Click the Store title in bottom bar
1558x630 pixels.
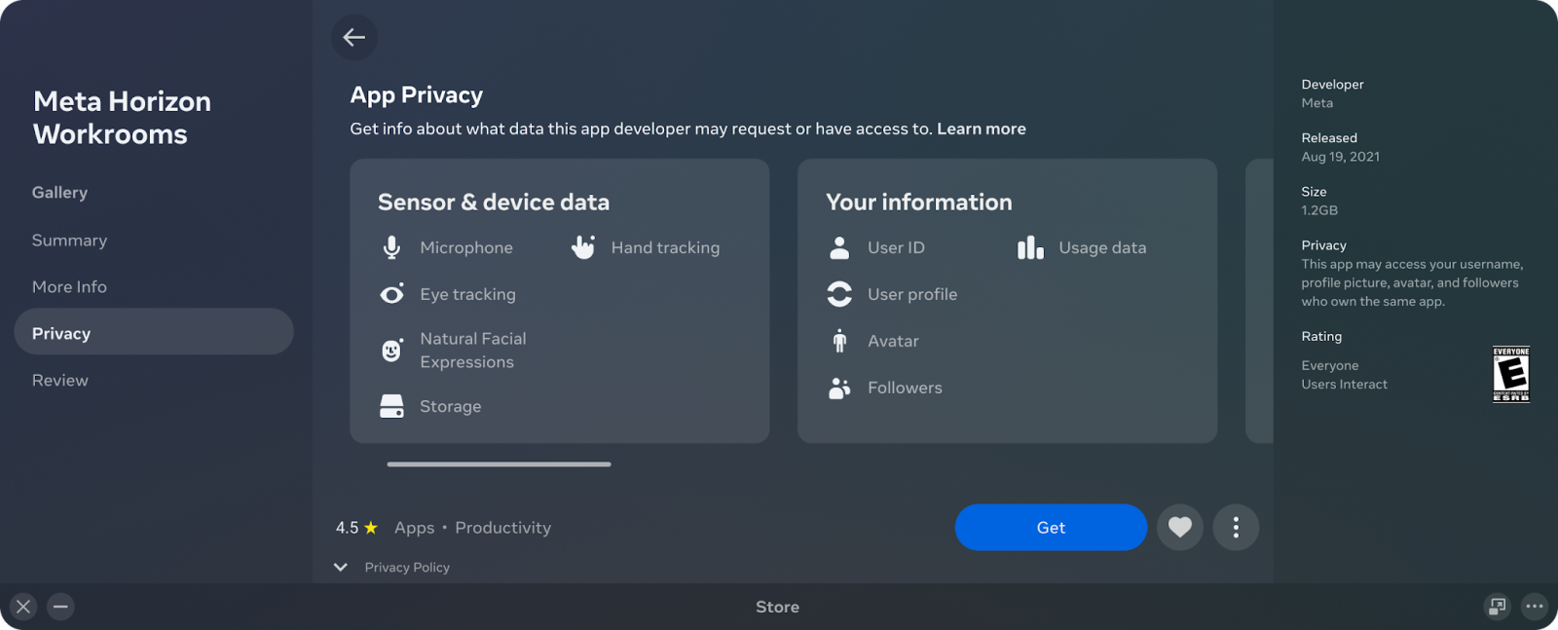point(778,607)
